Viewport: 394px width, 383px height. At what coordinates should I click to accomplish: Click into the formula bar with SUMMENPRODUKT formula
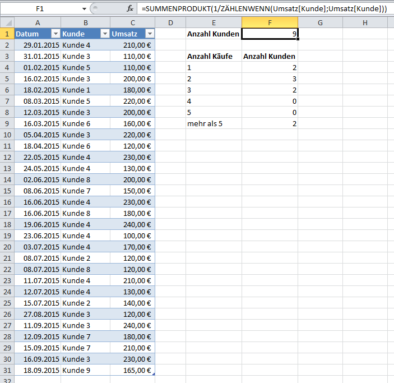pos(265,9)
